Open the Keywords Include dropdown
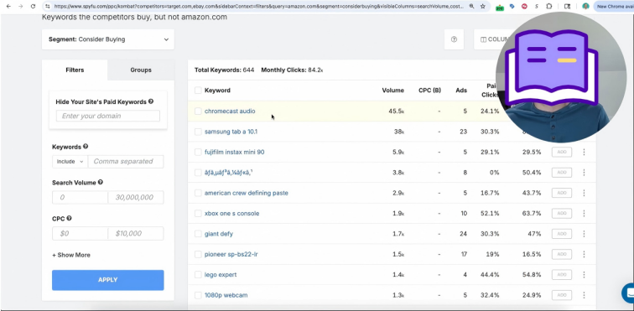This screenshot has width=634, height=311. 70,161
